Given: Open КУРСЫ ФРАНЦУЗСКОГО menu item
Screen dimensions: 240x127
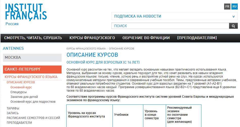Looking at the screenshot, I should [x=92, y=38].
